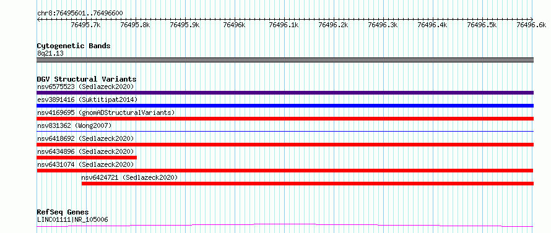This screenshot has width=551, height=233.
Task: Click the RefSeq Genes track title
Action: (x=63, y=213)
